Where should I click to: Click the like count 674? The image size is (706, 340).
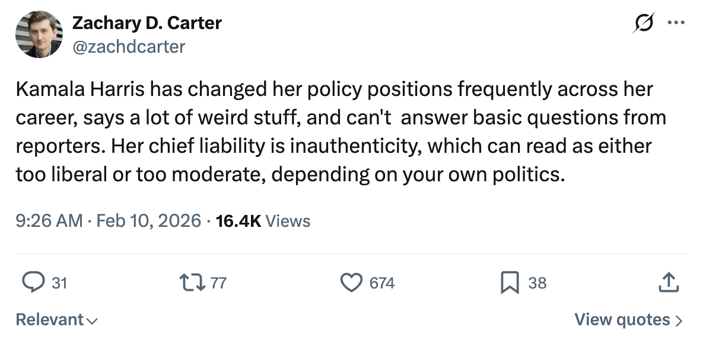(381, 283)
